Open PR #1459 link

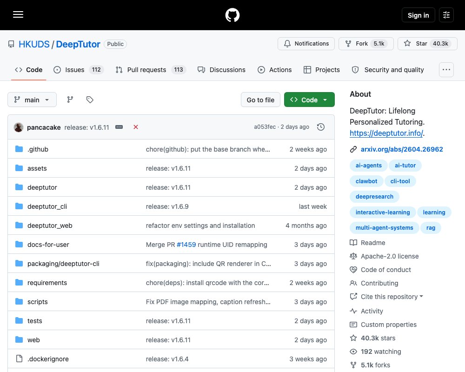186,245
